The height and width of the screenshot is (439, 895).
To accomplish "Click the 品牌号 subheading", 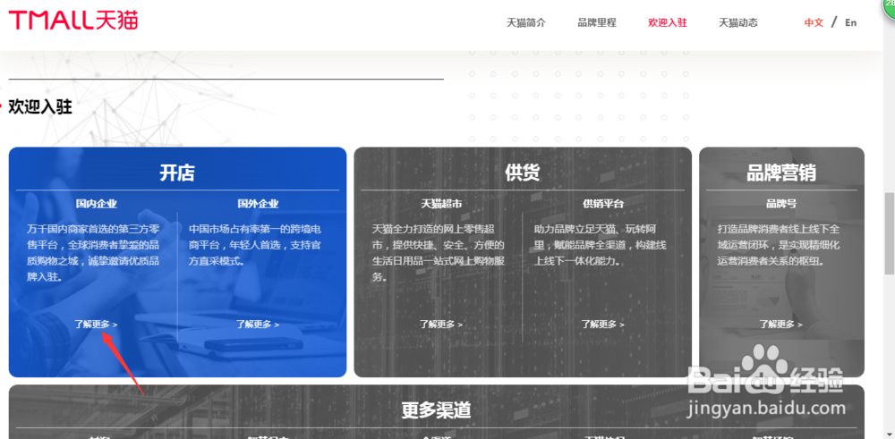I will pos(781,204).
